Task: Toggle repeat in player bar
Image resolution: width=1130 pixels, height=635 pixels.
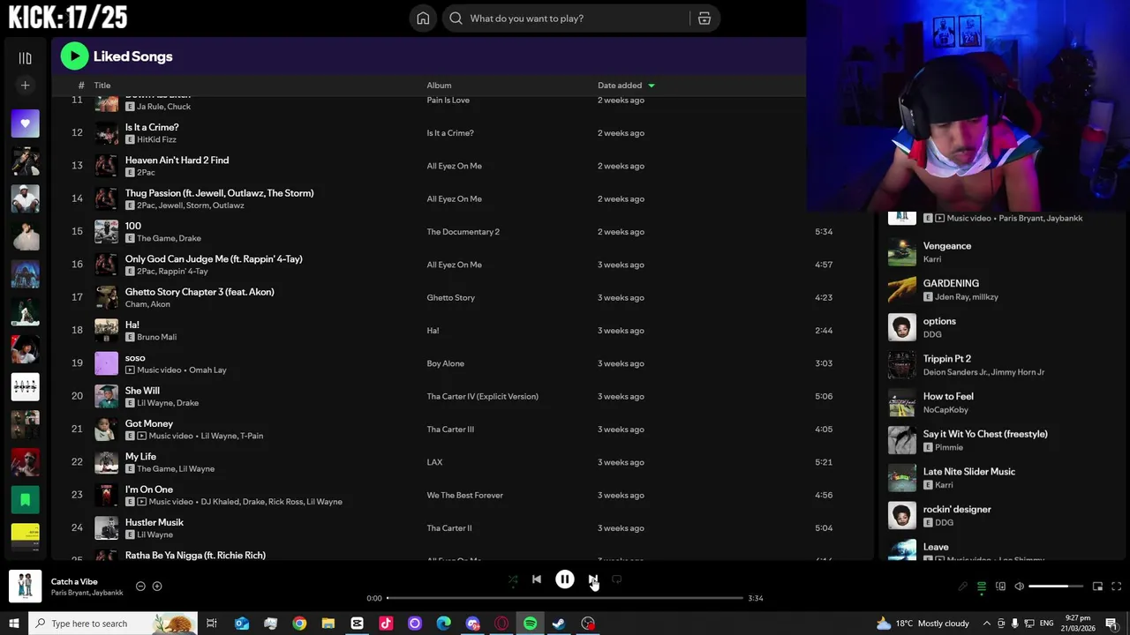Action: (x=617, y=579)
